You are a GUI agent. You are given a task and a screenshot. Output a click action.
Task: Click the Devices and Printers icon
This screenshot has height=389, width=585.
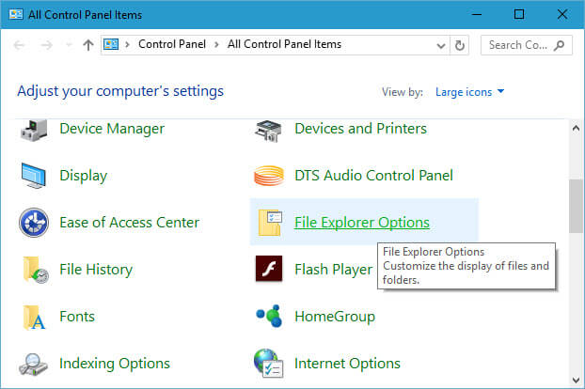268,131
